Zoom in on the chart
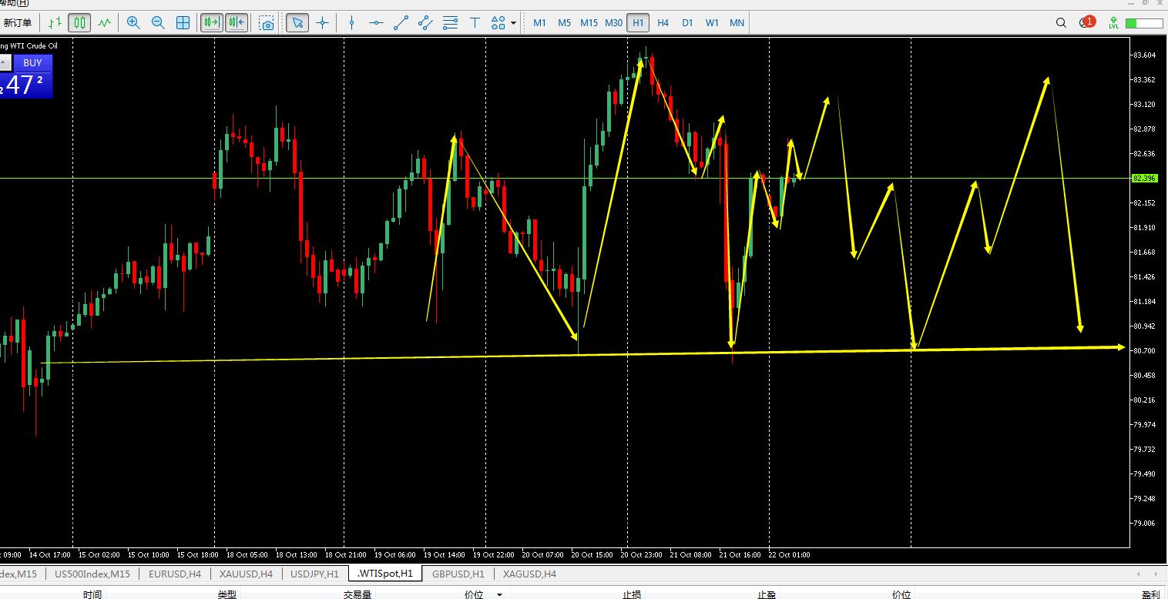The image size is (1168, 599). (133, 23)
